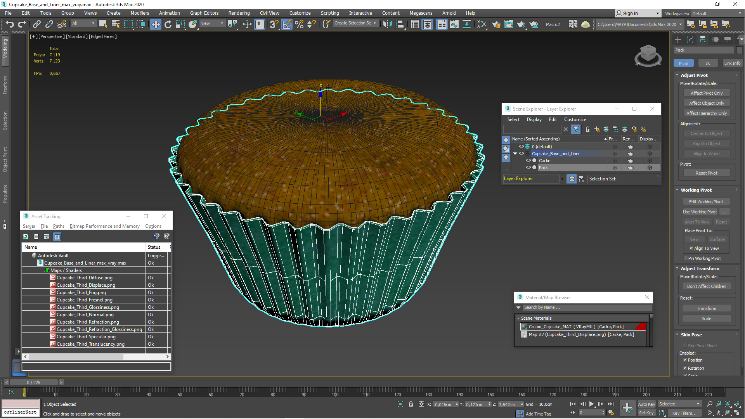Toggle Percent Snap in toolbar
The height and width of the screenshot is (419, 745).
(x=299, y=24)
